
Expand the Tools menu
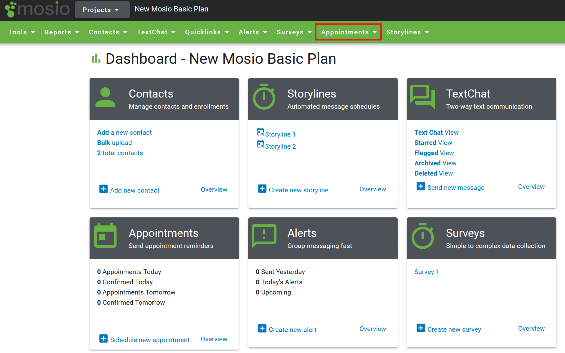tap(22, 32)
